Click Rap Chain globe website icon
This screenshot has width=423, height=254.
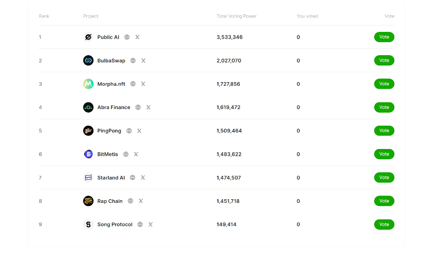click(130, 201)
